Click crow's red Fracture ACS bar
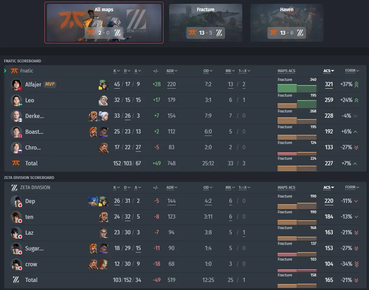Image resolution: width=369 pixels, height=290 pixels. point(287,271)
